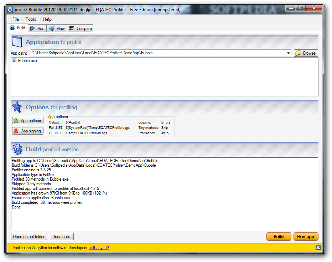Open App options settings

(x=28, y=121)
